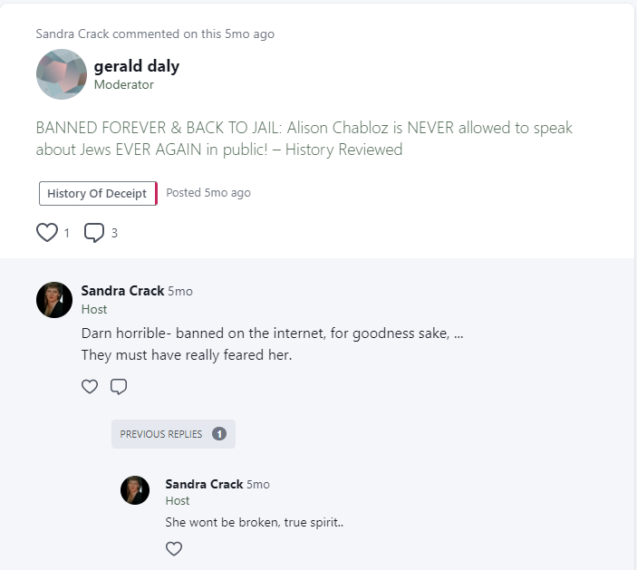Click the post's comment count number
The width and height of the screenshot is (637, 570).
pyautogui.click(x=114, y=233)
